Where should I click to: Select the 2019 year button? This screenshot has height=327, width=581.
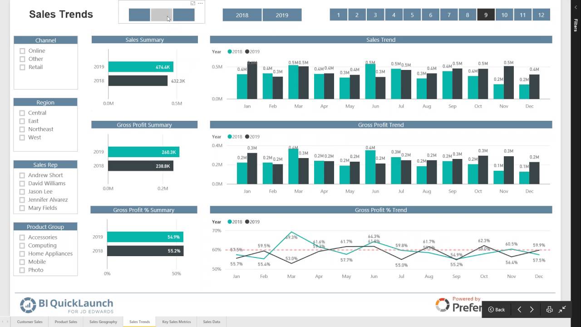click(x=282, y=15)
